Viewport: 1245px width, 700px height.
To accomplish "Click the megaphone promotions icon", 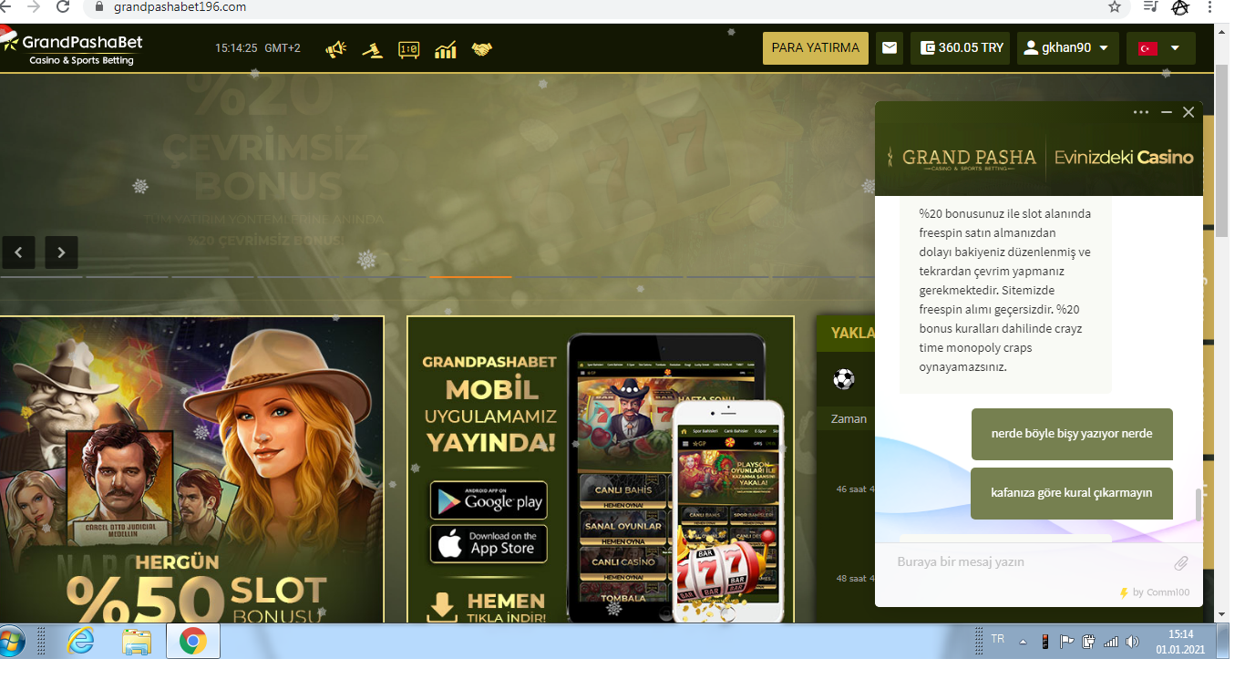I will pos(336,48).
